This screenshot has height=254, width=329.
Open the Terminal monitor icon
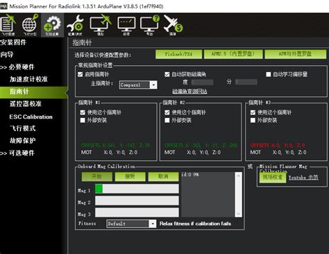[126, 26]
